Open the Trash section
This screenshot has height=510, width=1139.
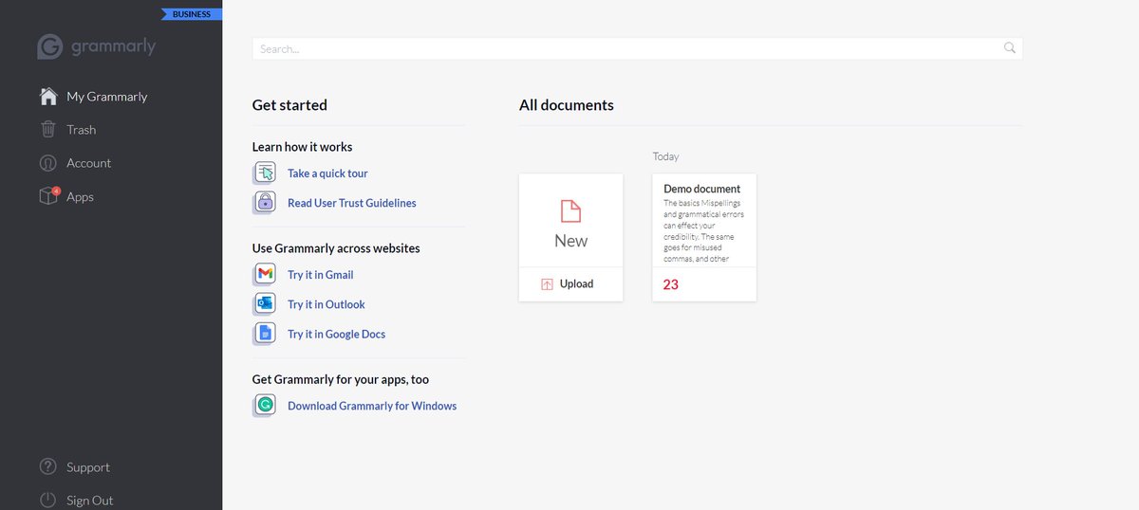[x=81, y=130]
